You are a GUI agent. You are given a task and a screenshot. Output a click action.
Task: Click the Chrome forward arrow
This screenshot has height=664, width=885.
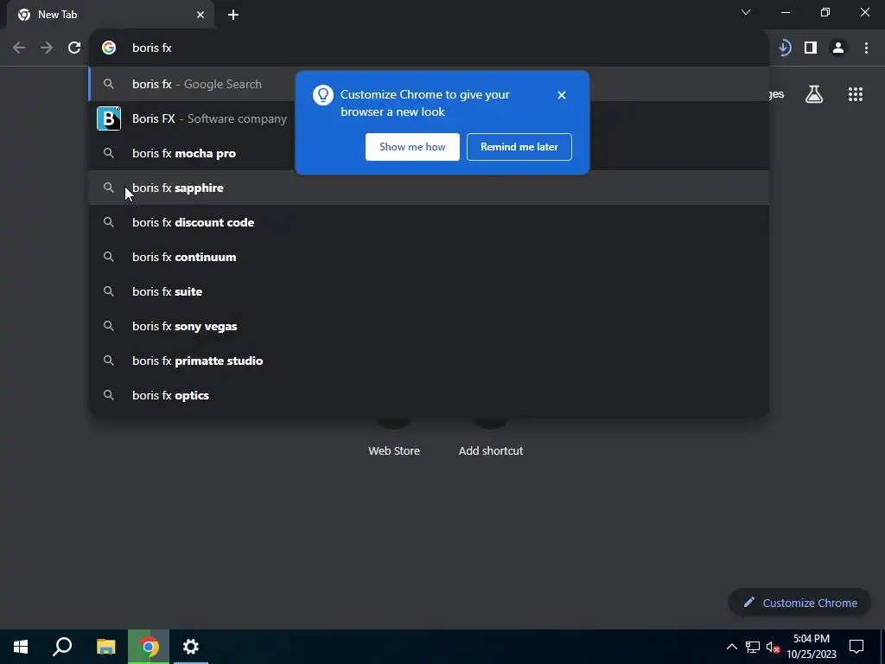[47, 48]
